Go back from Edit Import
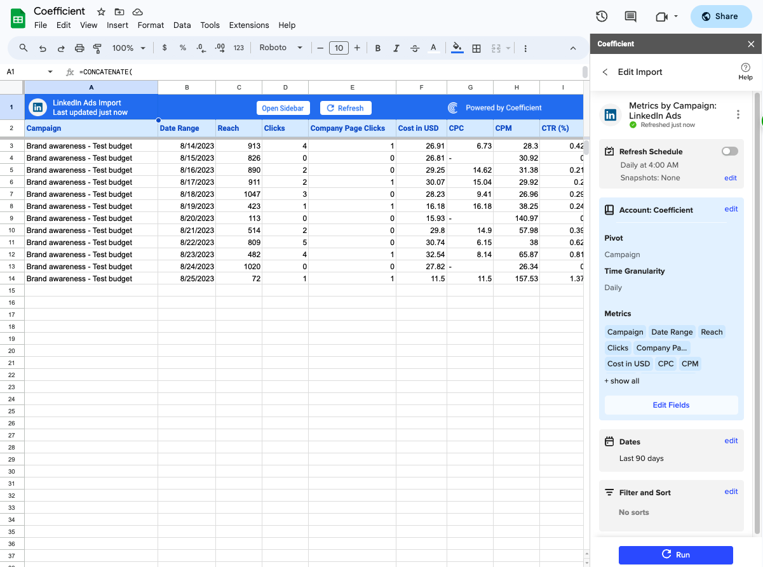This screenshot has height=567, width=763. pos(605,72)
